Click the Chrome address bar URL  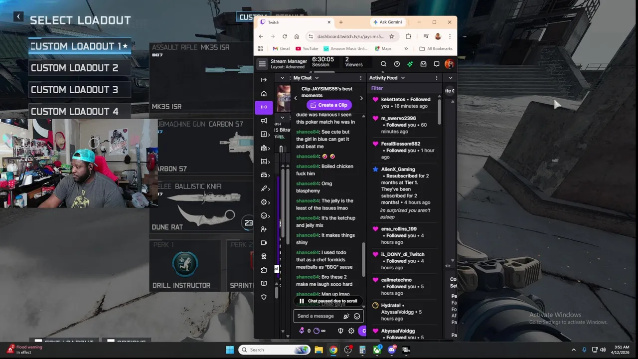tap(351, 36)
